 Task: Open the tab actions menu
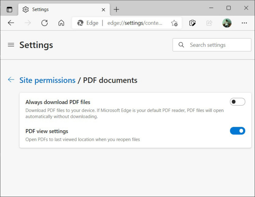(9, 9)
